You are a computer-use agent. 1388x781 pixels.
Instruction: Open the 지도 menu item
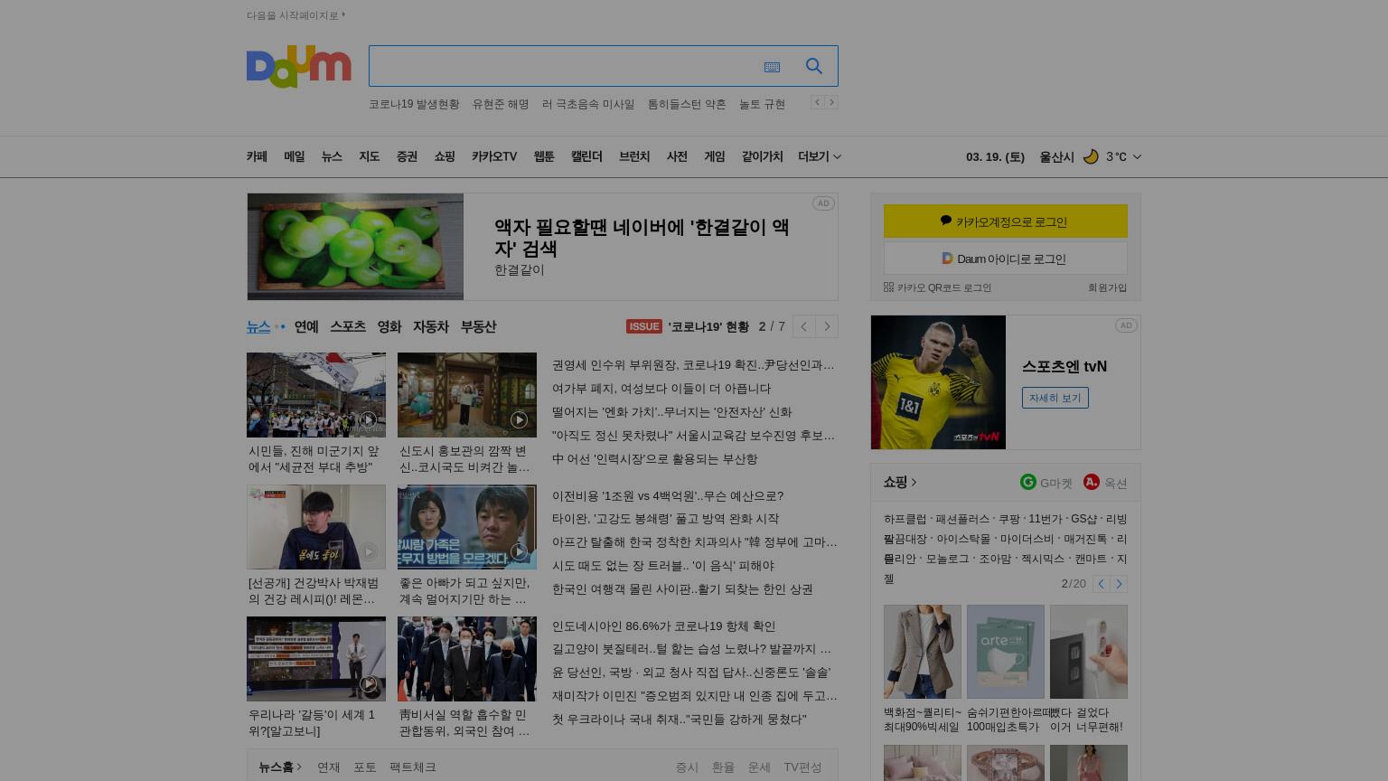tap(370, 156)
